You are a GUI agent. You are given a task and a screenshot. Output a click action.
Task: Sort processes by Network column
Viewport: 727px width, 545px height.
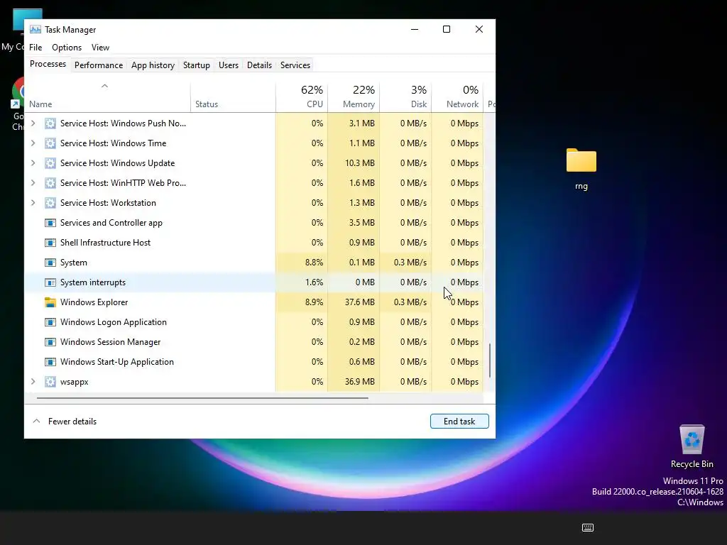(458, 97)
